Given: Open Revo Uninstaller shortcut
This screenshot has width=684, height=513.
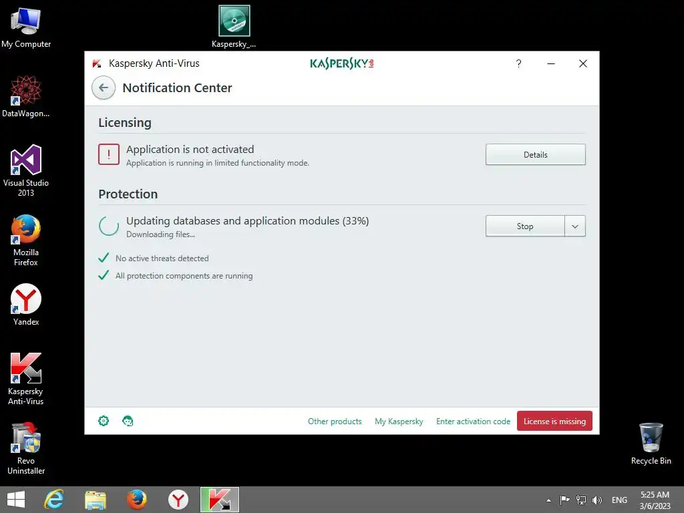Looking at the screenshot, I should pyautogui.click(x=26, y=448).
